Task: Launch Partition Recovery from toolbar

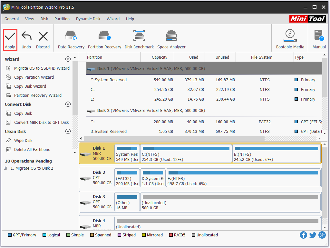Action: click(x=104, y=39)
